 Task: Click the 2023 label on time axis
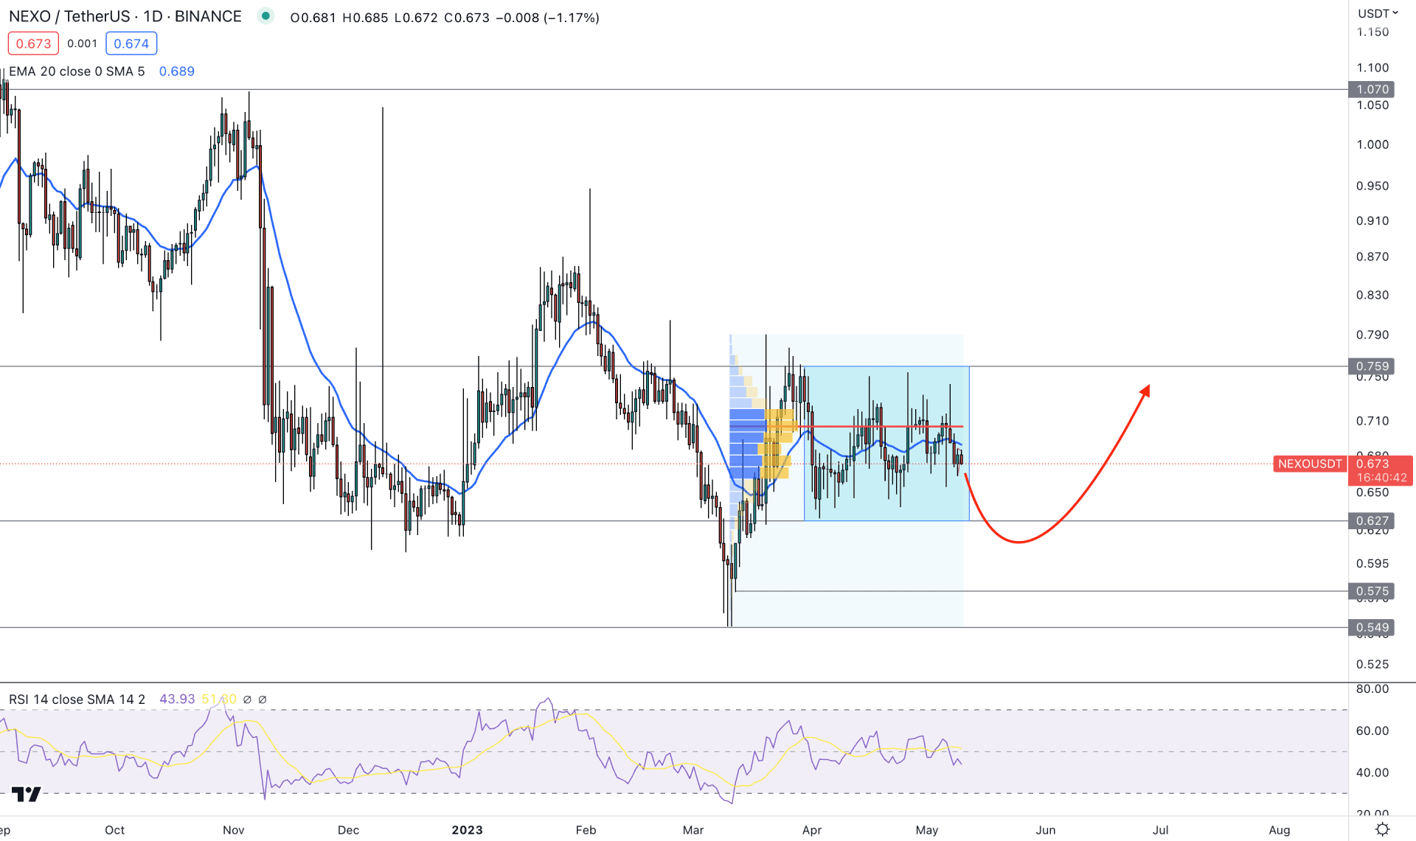tap(467, 830)
